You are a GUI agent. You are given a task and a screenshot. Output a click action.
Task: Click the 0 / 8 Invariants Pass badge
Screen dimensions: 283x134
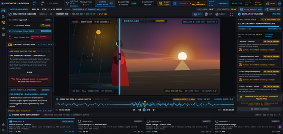point(271,20)
